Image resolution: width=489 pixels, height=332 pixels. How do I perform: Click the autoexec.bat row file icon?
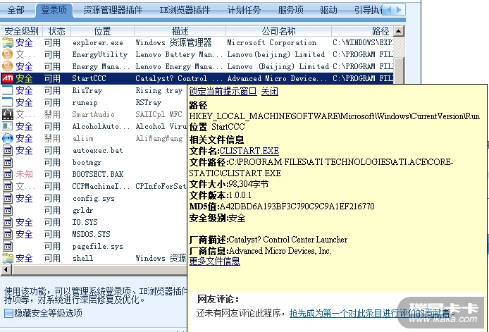(x=8, y=150)
